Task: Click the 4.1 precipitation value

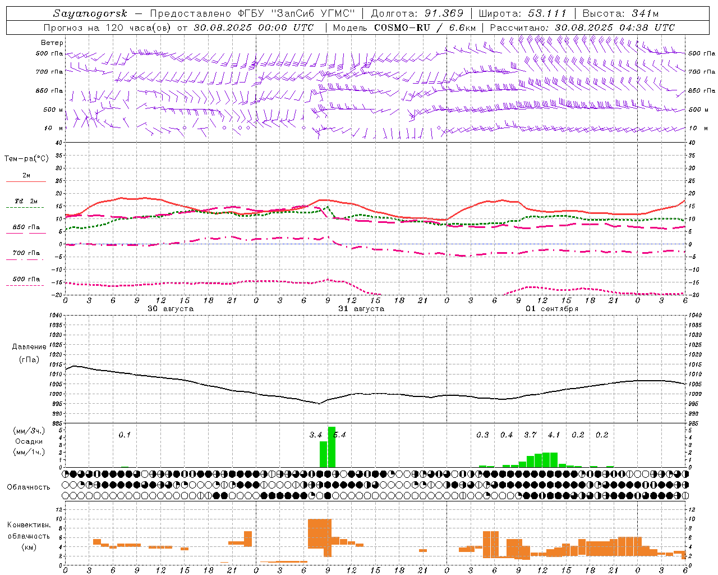Action: 554,435
